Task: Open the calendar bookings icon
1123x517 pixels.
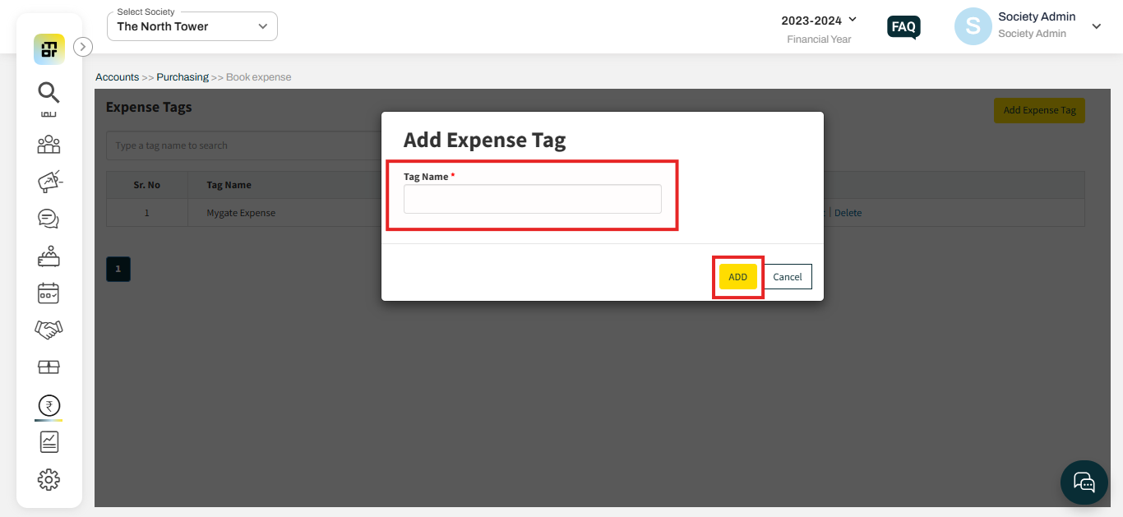Action: click(x=48, y=293)
